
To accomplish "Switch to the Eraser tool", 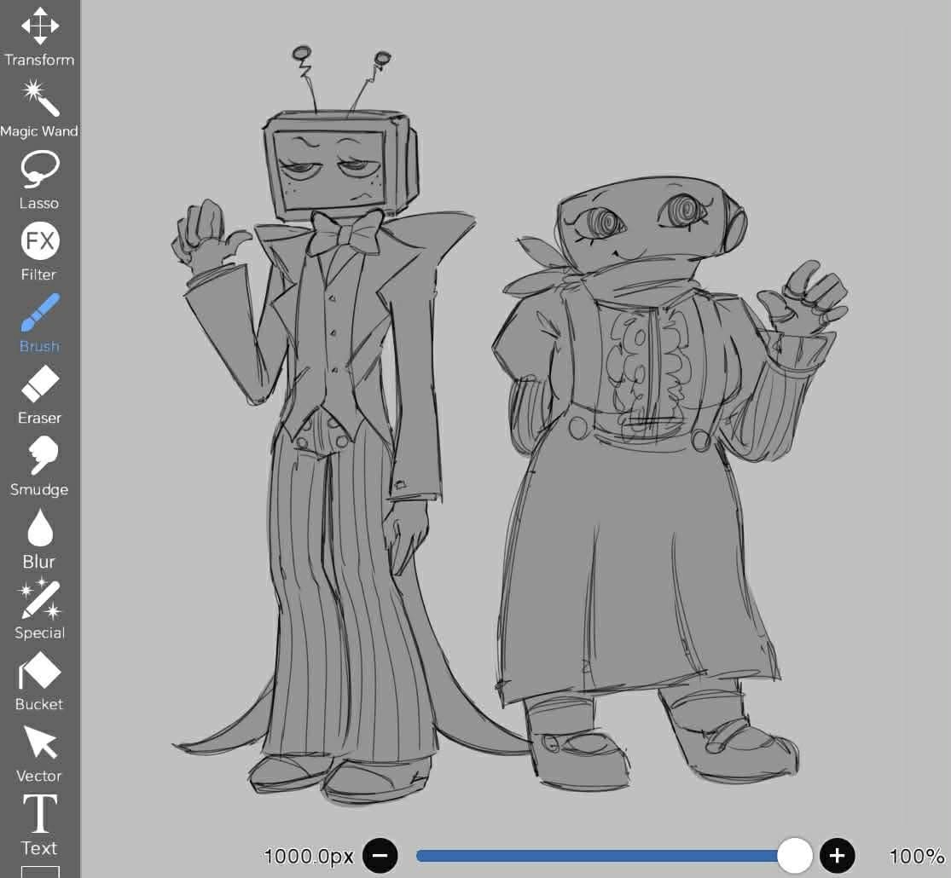I will point(39,395).
